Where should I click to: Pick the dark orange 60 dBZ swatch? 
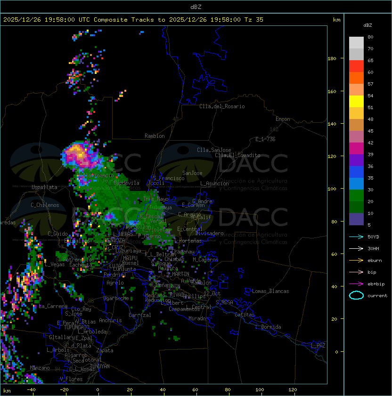[356, 78]
